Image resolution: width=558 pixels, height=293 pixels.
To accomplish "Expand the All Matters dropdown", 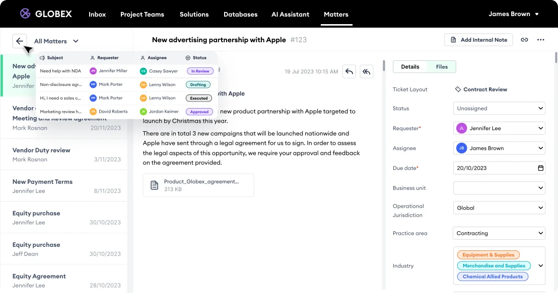I will click(x=56, y=41).
